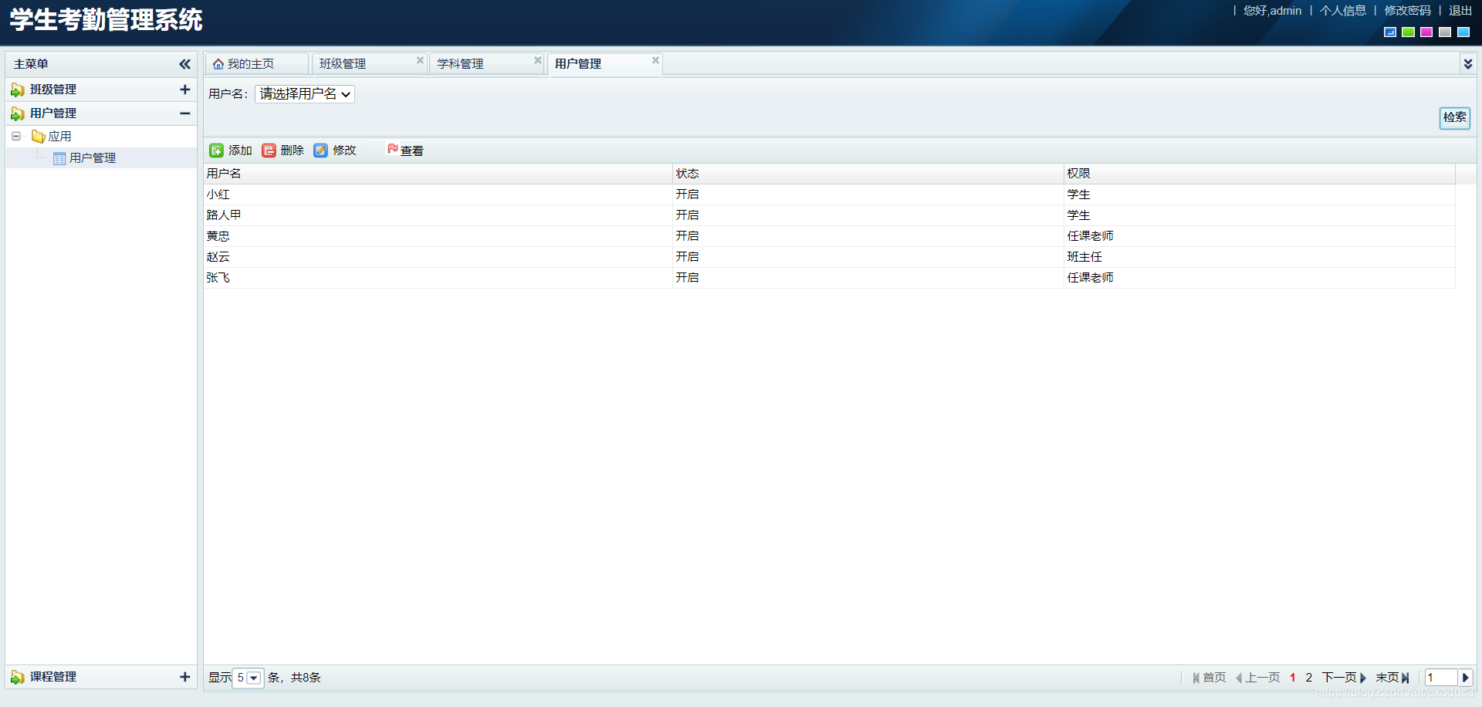Image resolution: width=1482 pixels, height=707 pixels.
Task: Select the 赵云 user row
Action: [829, 257]
